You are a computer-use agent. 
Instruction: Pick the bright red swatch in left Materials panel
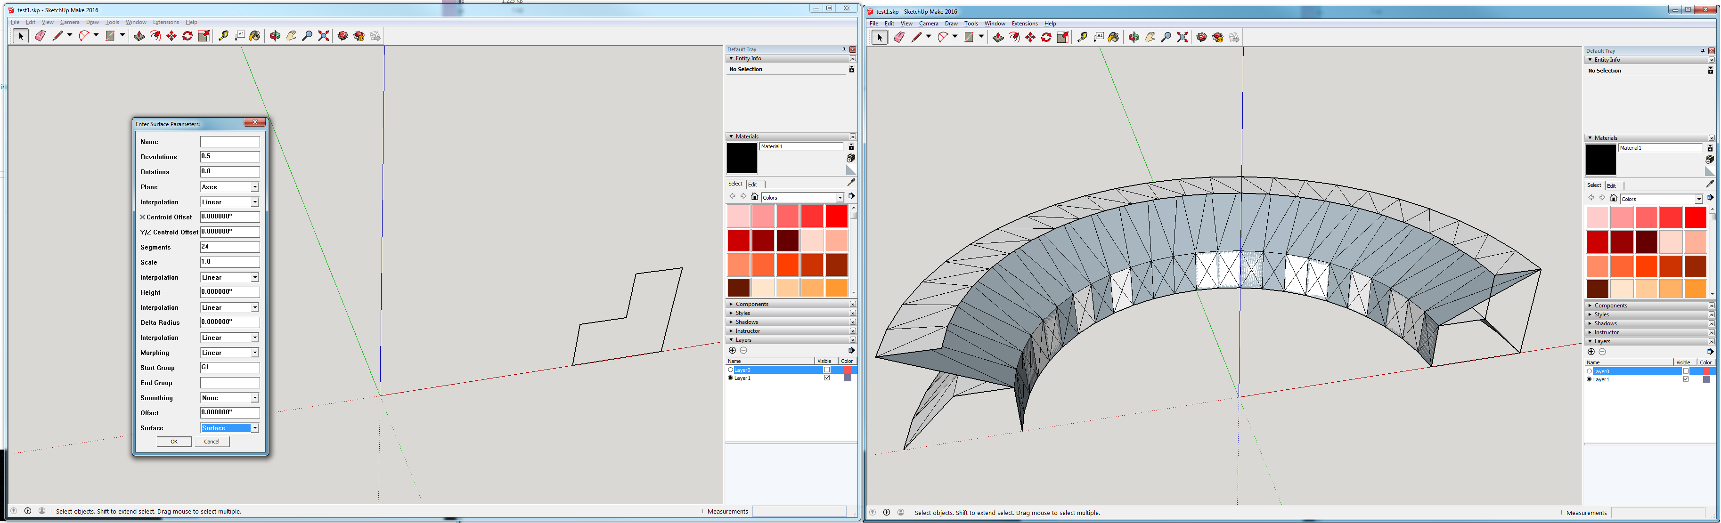836,216
